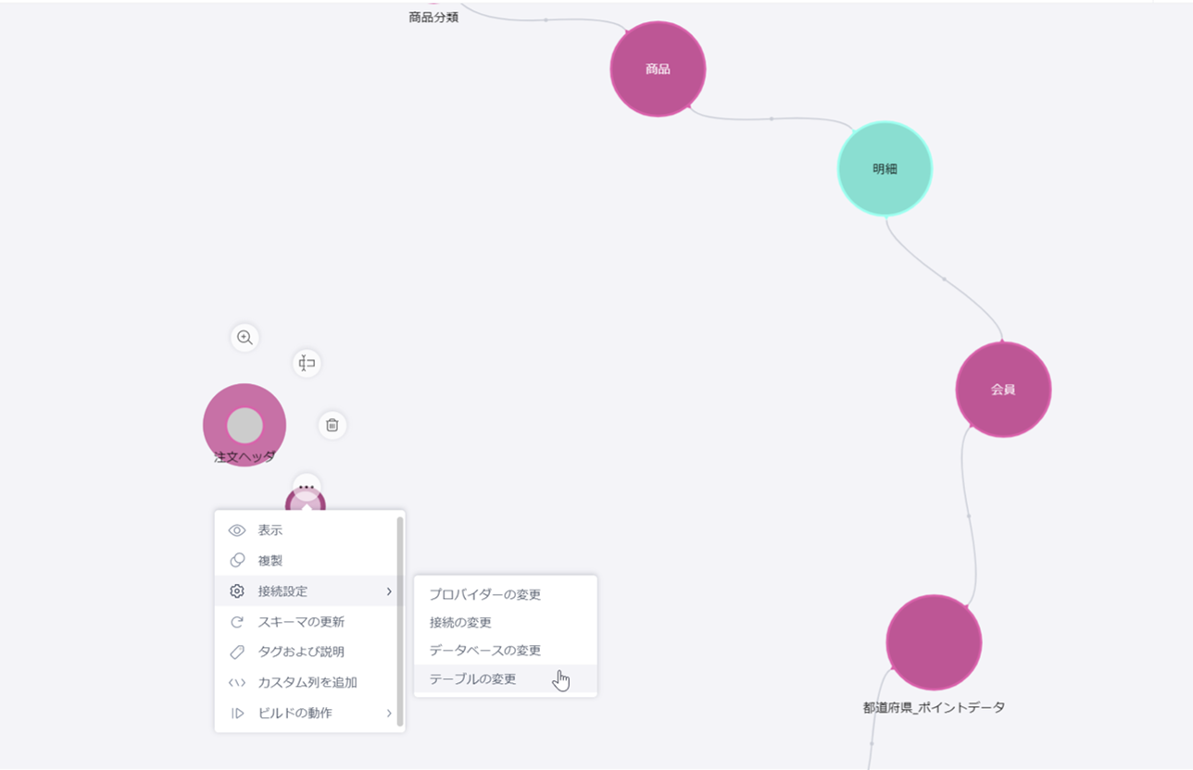
Task: Click the three-dots more options icon
Action: pos(307,486)
